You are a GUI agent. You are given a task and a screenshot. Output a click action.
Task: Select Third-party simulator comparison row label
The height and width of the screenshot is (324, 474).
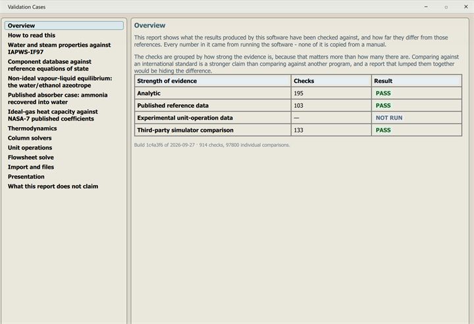point(185,130)
